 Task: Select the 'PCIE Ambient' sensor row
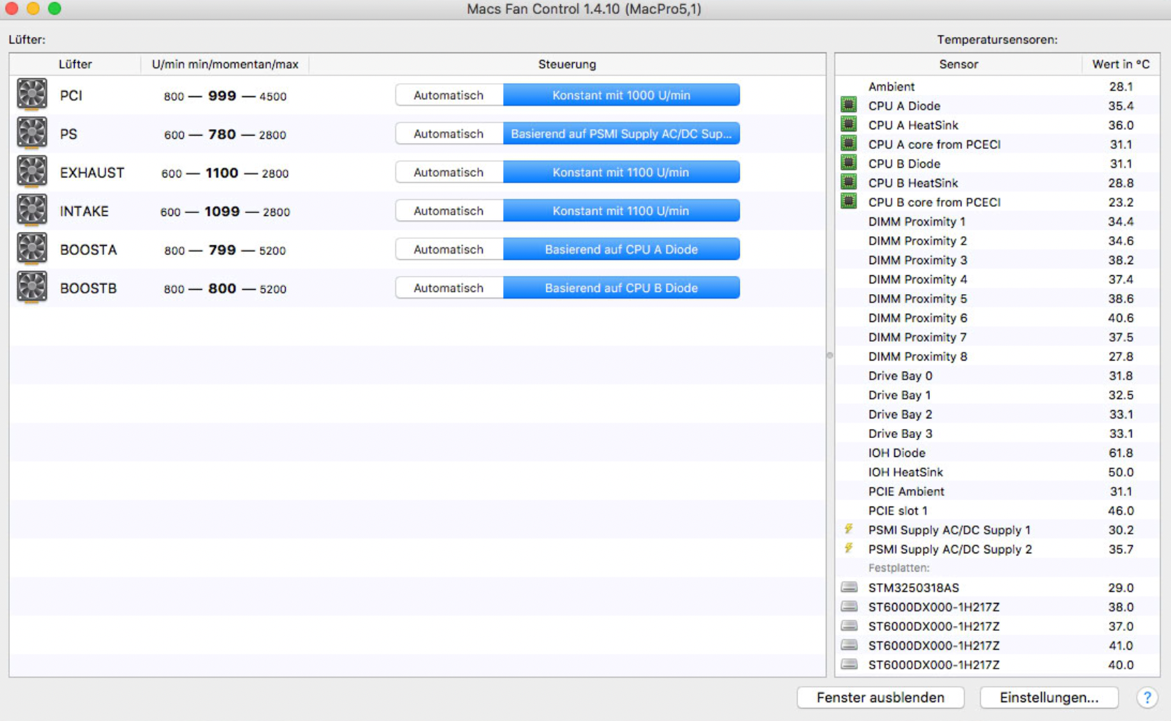click(x=998, y=491)
